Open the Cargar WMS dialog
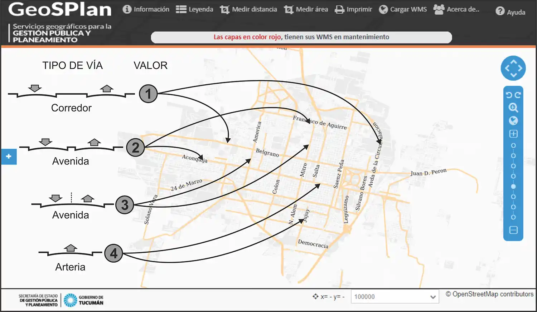The image size is (537, 312). click(403, 9)
